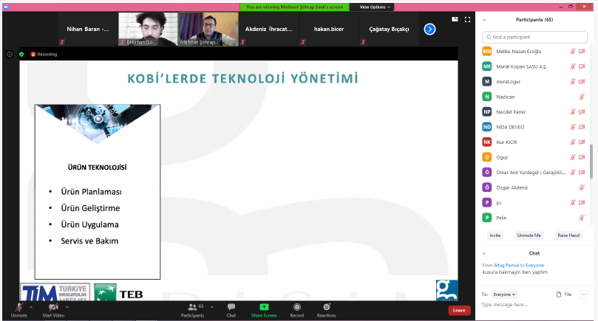Show next video thumbnails with blue arrow
Screen dimensions: 598x321
tap(429, 29)
